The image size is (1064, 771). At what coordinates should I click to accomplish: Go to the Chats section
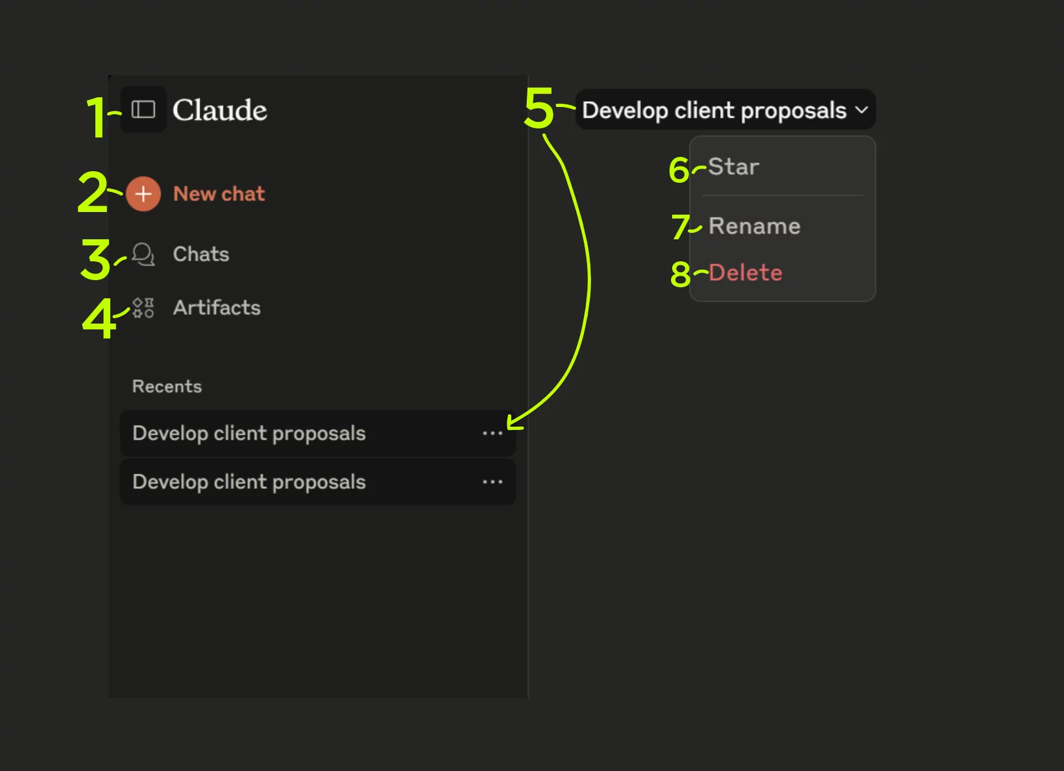pyautogui.click(x=201, y=254)
